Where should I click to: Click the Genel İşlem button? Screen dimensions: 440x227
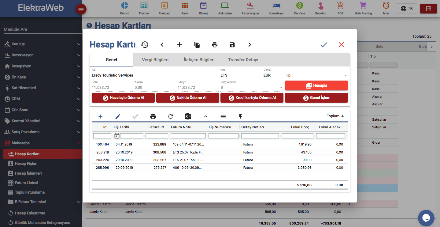click(316, 98)
